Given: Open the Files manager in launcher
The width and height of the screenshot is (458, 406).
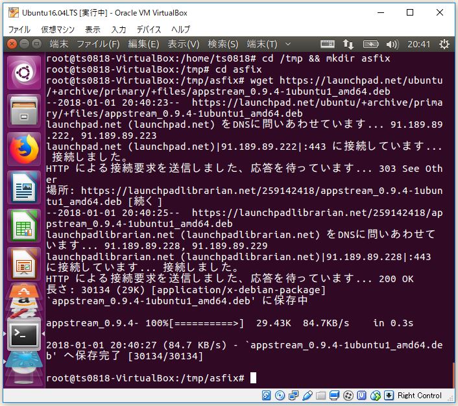Looking at the screenshot, I should tap(24, 112).
